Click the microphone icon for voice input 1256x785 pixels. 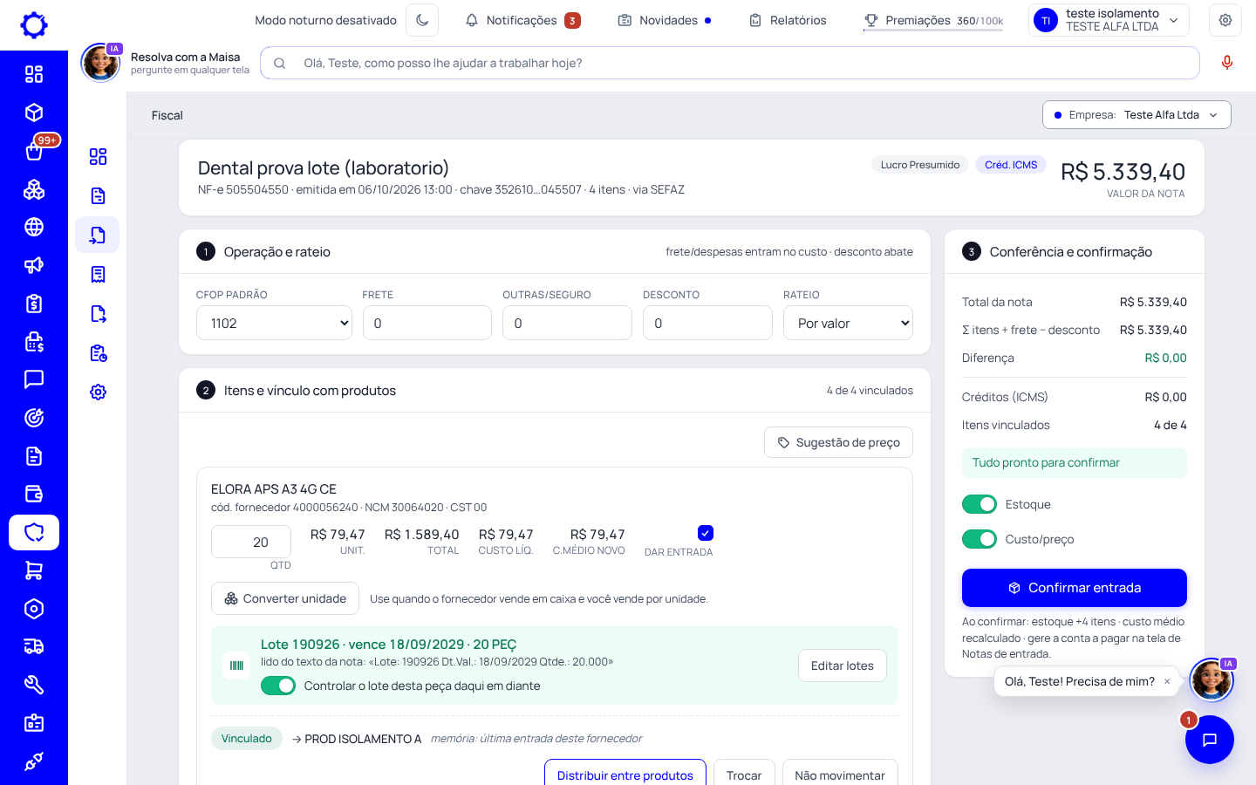[x=1227, y=63]
